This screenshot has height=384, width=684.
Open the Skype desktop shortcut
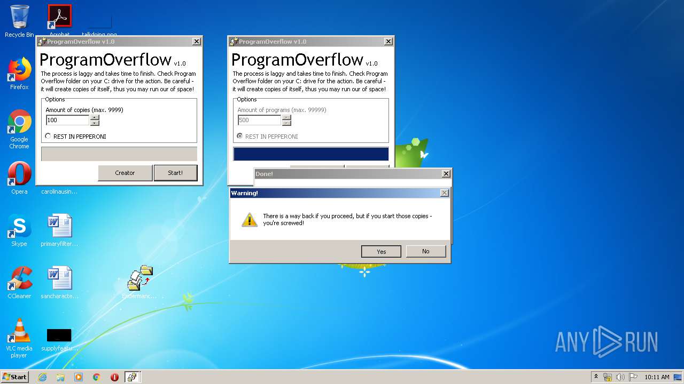19,230
